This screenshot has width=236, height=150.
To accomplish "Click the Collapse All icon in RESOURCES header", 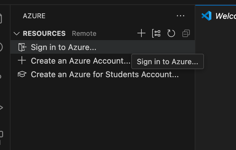I will pyautogui.click(x=186, y=33).
